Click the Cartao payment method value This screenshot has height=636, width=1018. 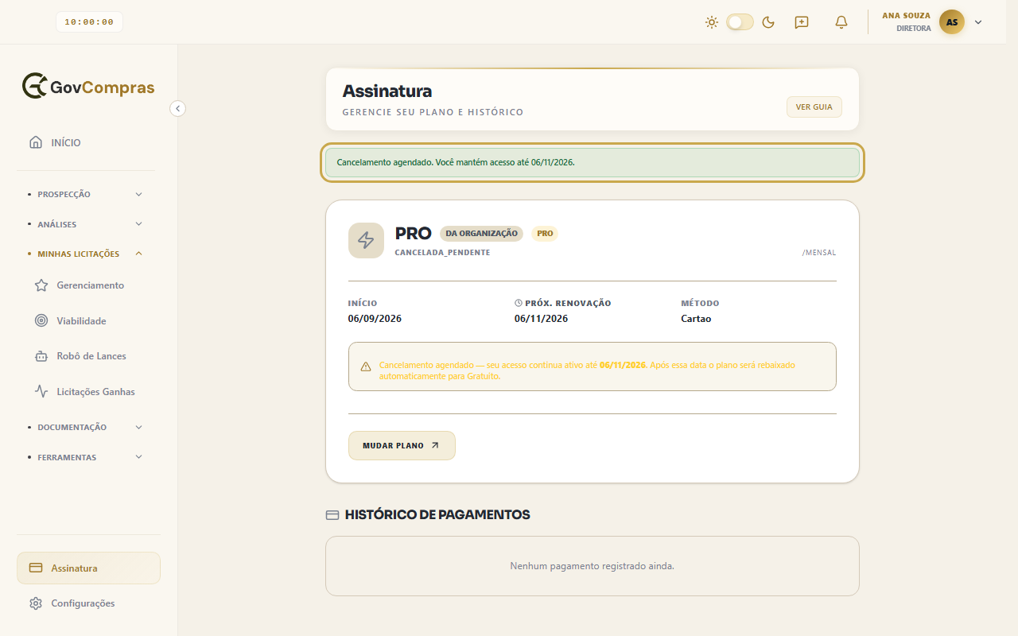click(x=696, y=319)
